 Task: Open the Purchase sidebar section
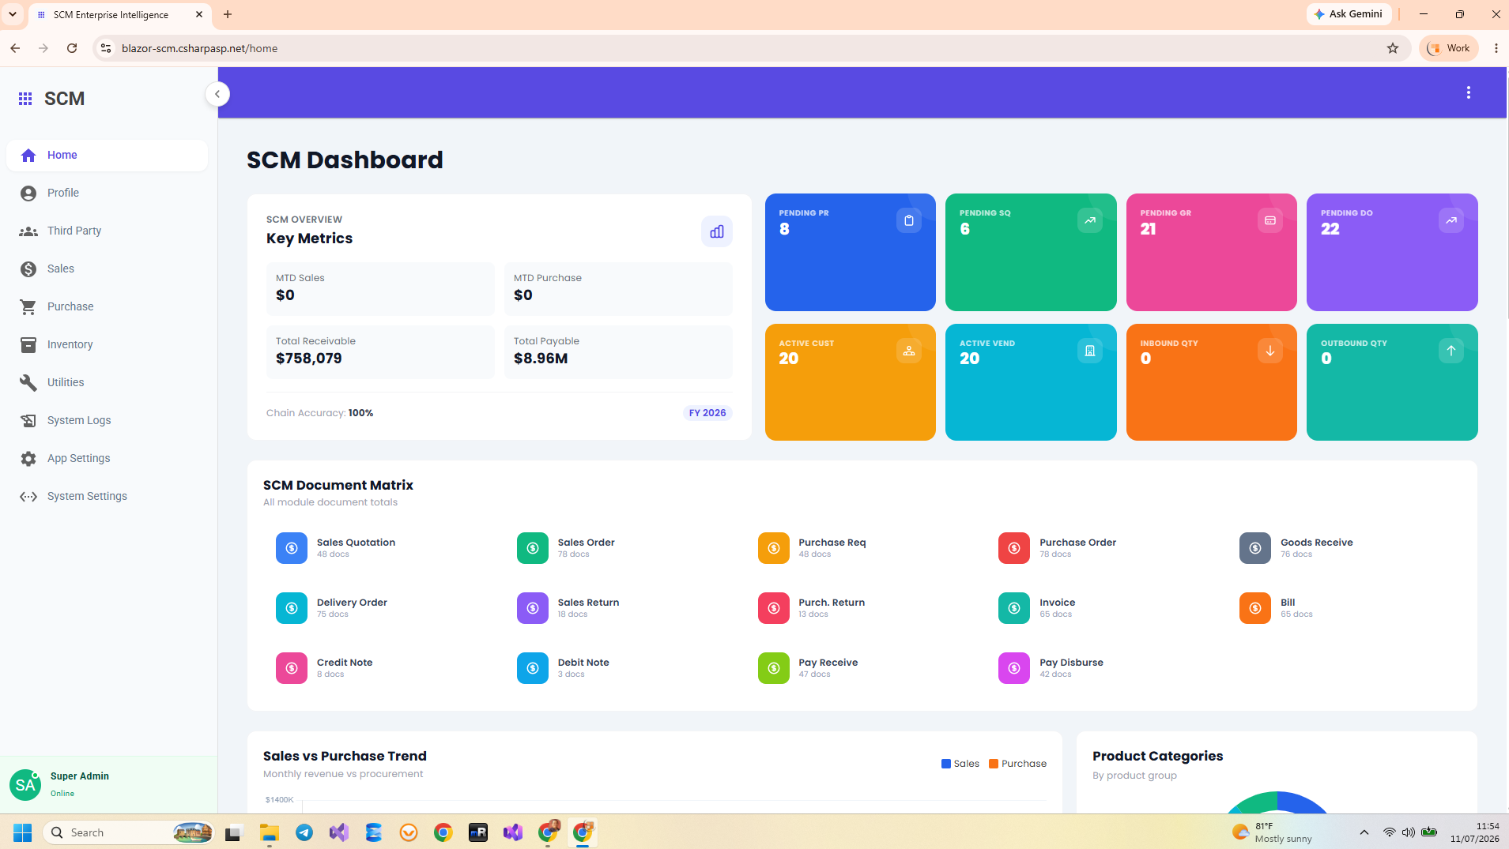pyautogui.click(x=107, y=306)
